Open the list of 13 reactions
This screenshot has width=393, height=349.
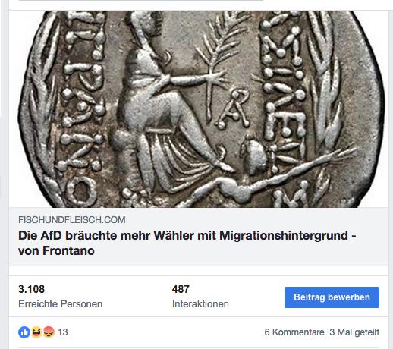[x=63, y=332]
